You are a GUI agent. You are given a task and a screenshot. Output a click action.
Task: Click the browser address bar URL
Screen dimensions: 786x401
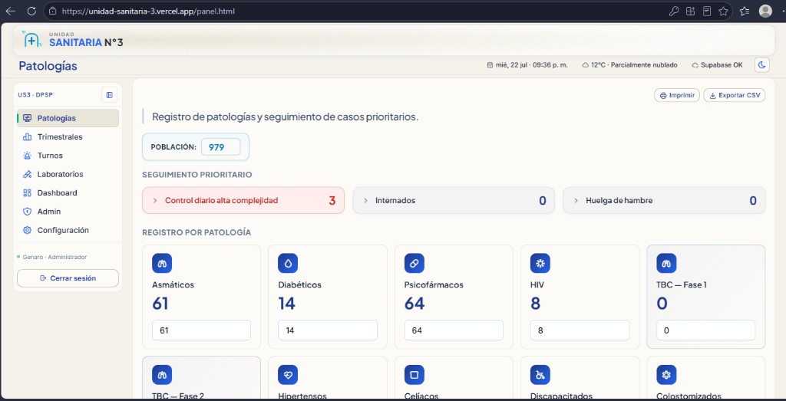(x=148, y=11)
